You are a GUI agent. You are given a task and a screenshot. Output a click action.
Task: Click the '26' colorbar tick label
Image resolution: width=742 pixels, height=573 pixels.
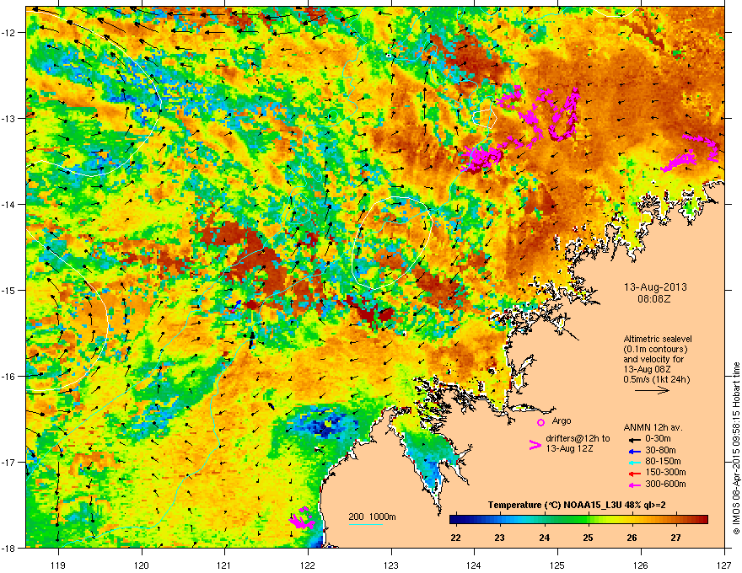[632, 538]
